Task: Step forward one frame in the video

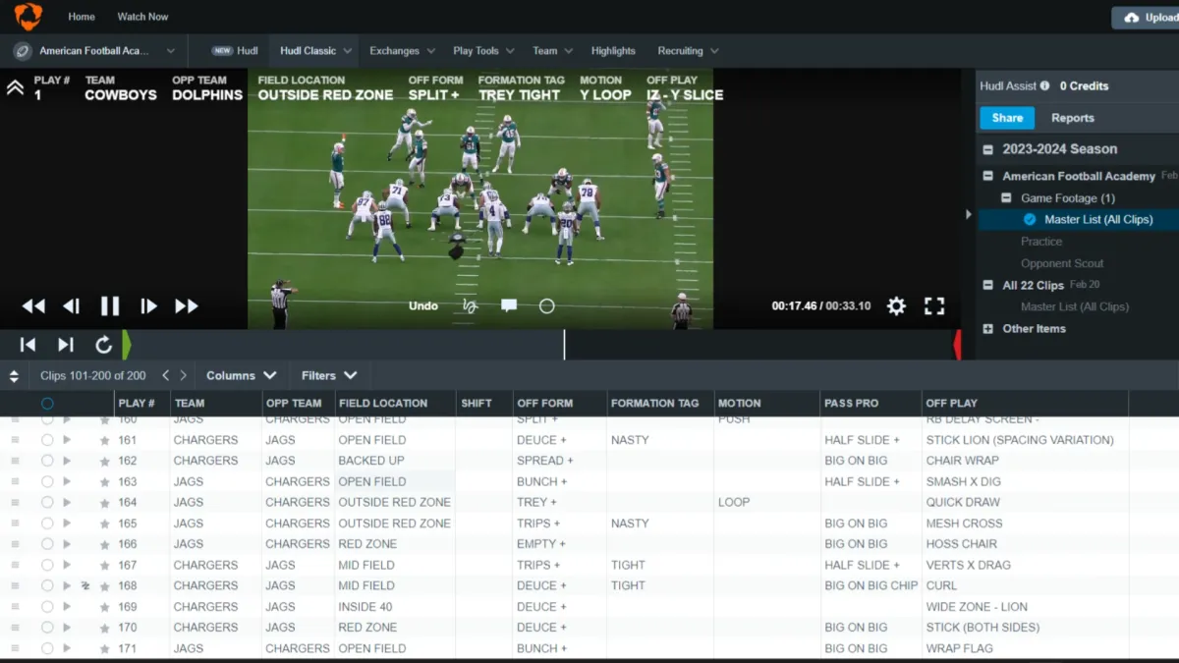Action: pyautogui.click(x=148, y=306)
